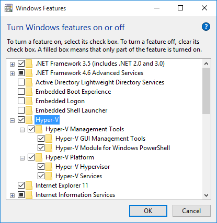
Task: Uncheck the Internet Explorer 11 checkbox
Action: [21, 185]
